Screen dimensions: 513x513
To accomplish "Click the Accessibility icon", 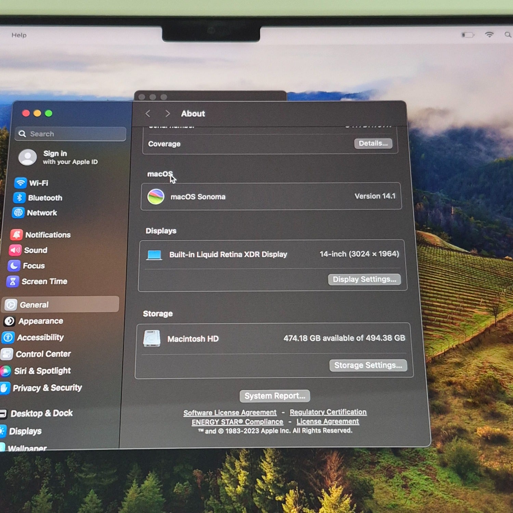I will click(x=8, y=338).
